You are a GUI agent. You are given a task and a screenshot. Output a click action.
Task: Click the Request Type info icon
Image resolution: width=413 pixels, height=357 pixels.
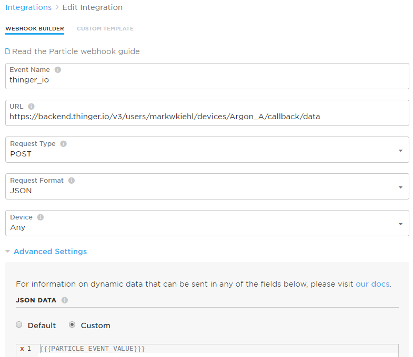pos(63,144)
